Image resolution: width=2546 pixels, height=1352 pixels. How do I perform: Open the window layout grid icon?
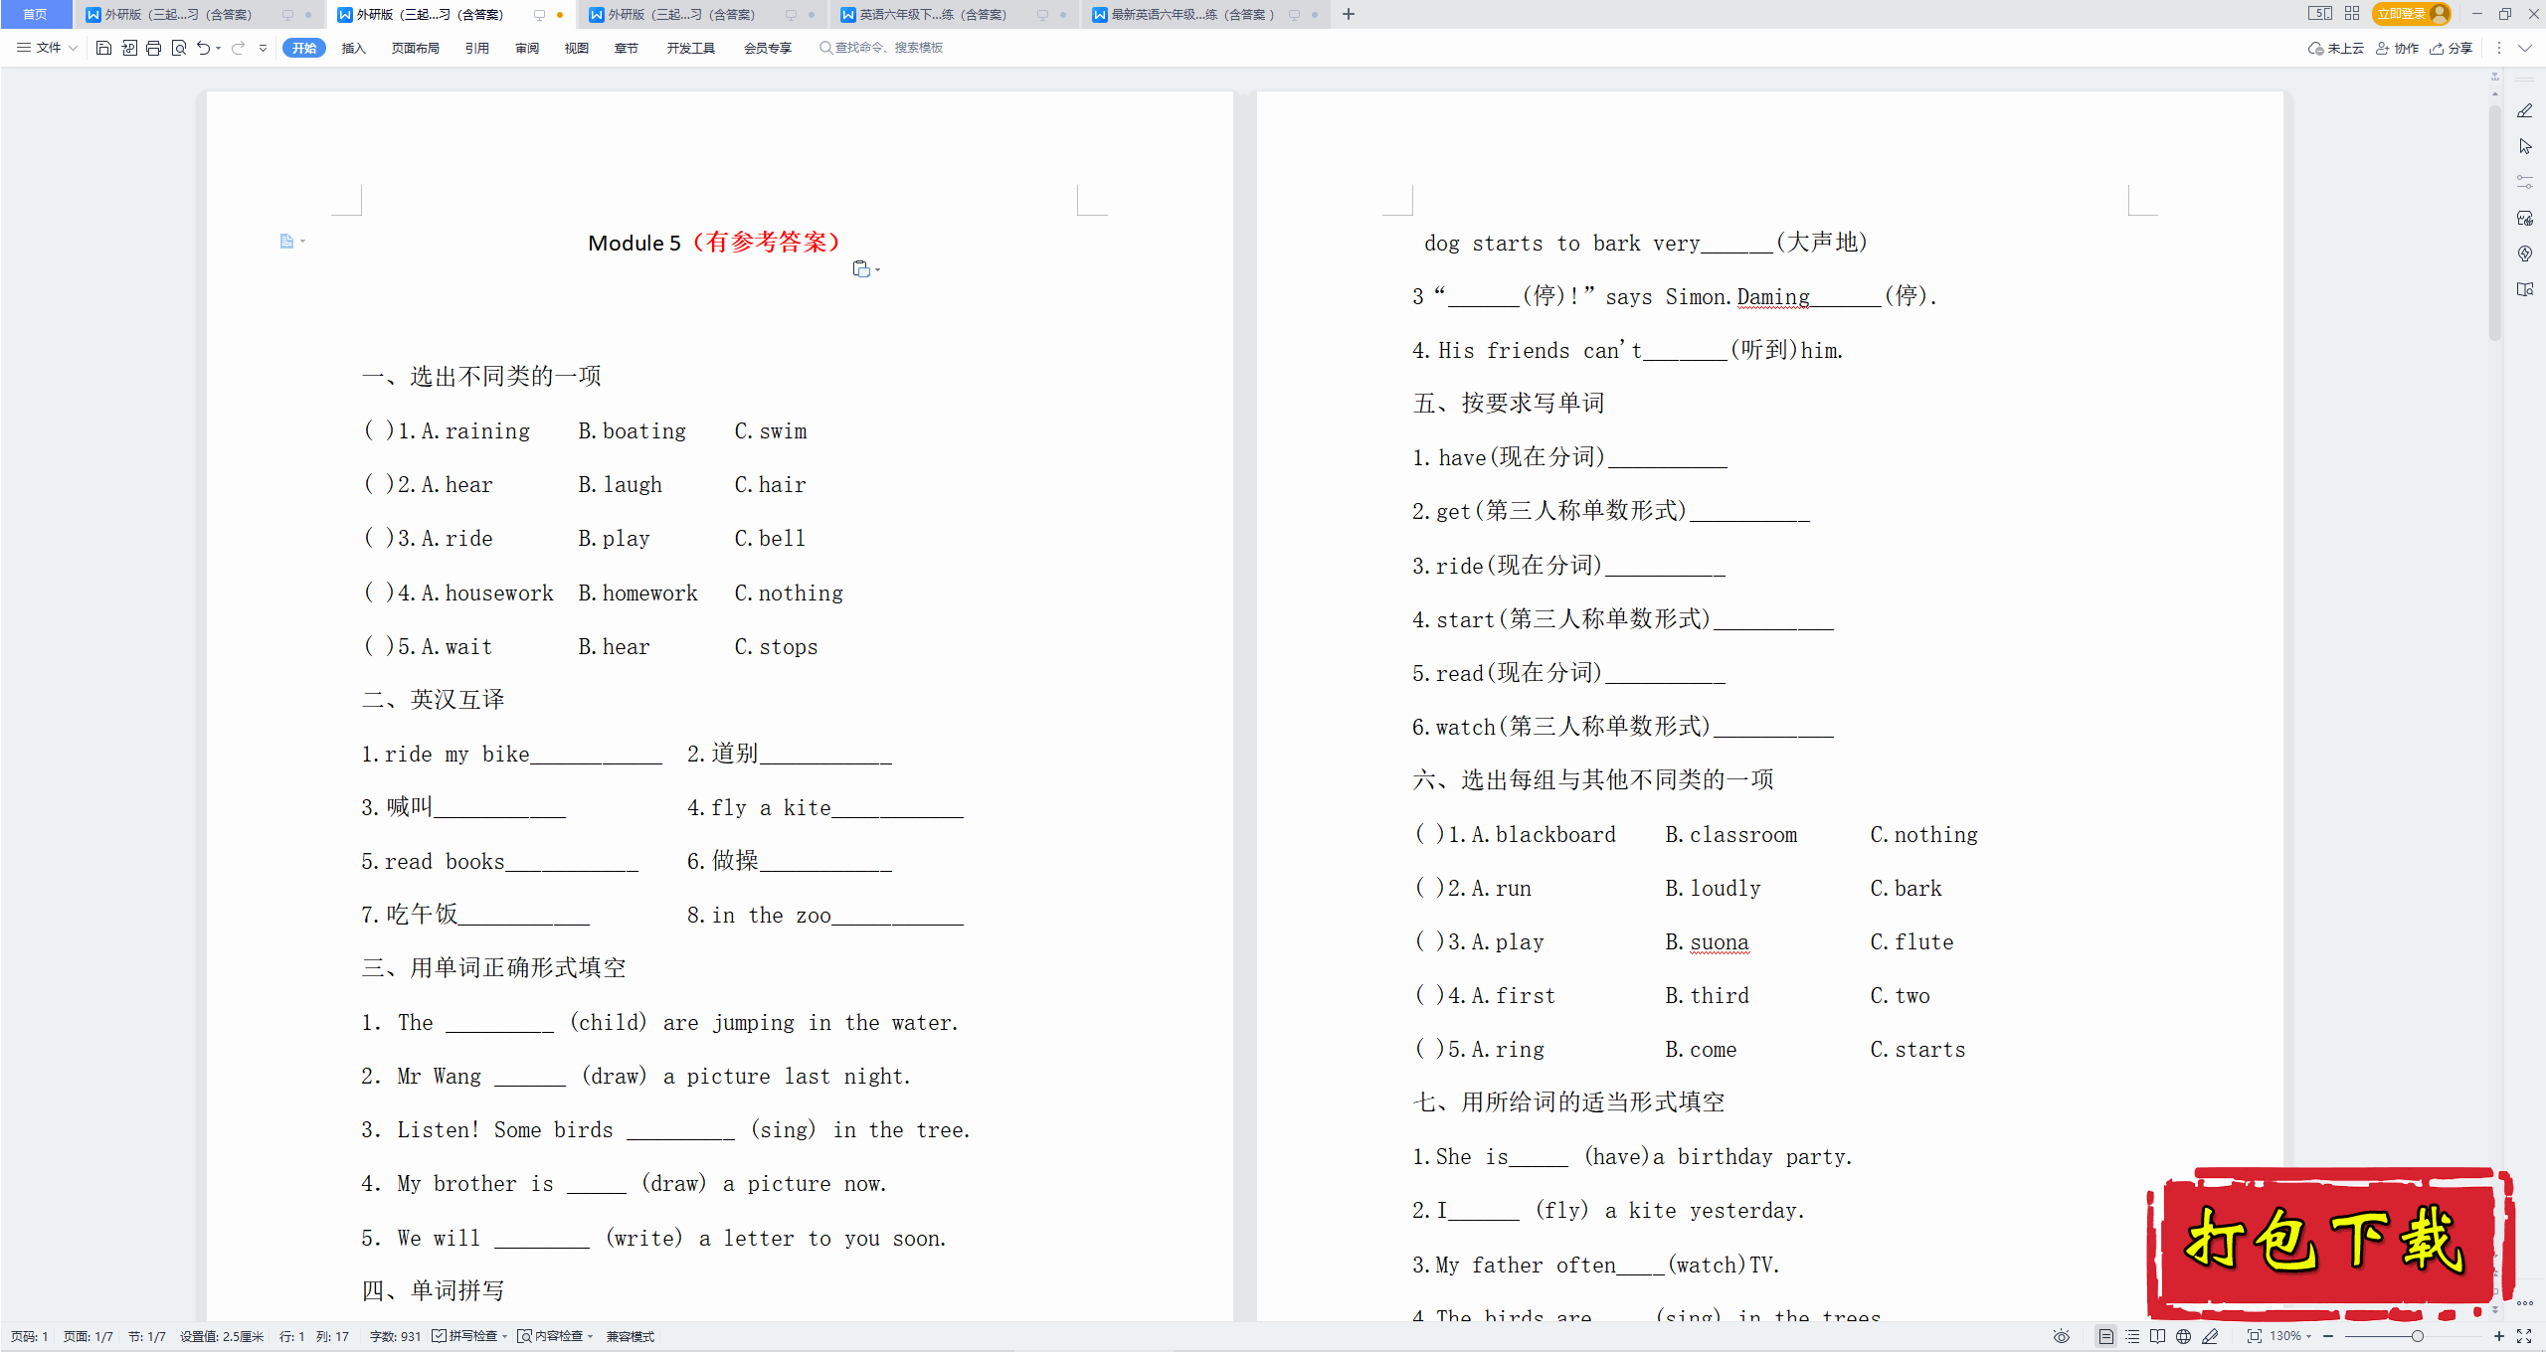pos(2352,14)
